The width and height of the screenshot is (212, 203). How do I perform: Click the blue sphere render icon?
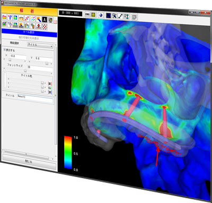tap(101, 15)
